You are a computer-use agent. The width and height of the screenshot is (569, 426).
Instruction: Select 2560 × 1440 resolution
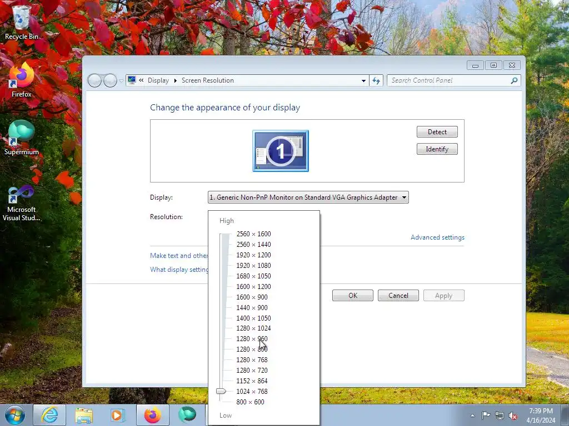253,245
